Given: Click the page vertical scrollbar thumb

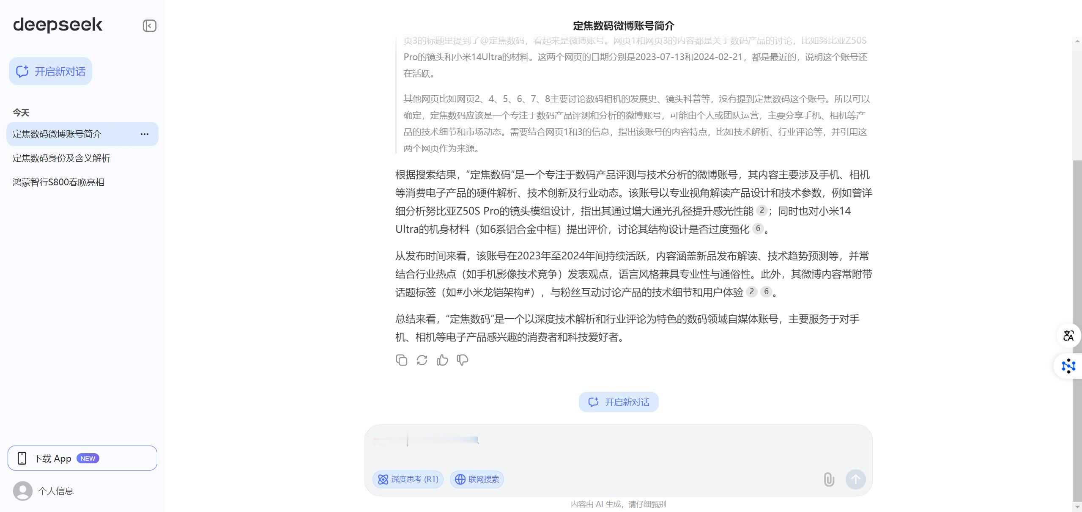Looking at the screenshot, I should coord(1077,330).
